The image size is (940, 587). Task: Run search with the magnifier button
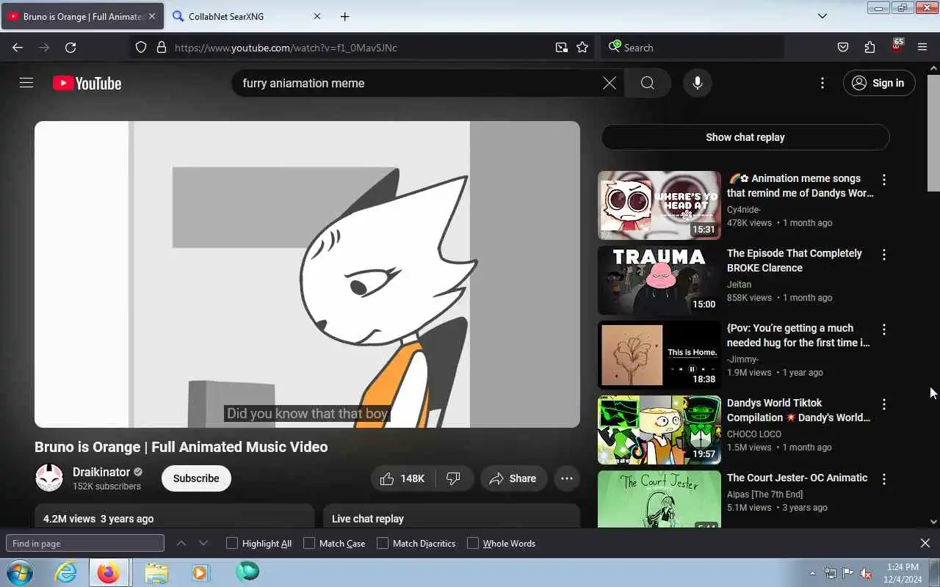tap(647, 83)
